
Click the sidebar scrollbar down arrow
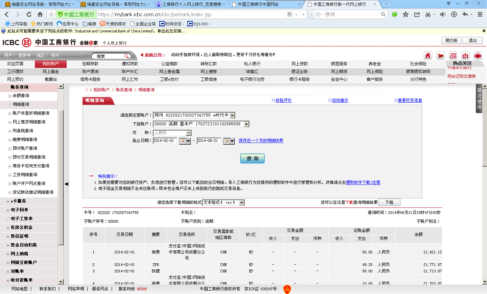click(61, 282)
